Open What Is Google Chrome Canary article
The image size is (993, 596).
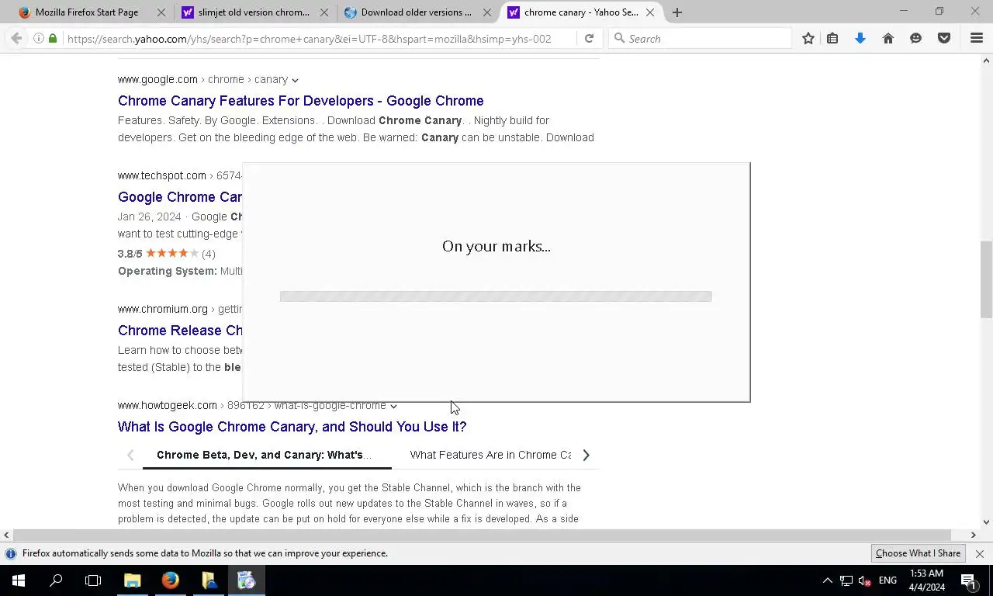292,427
